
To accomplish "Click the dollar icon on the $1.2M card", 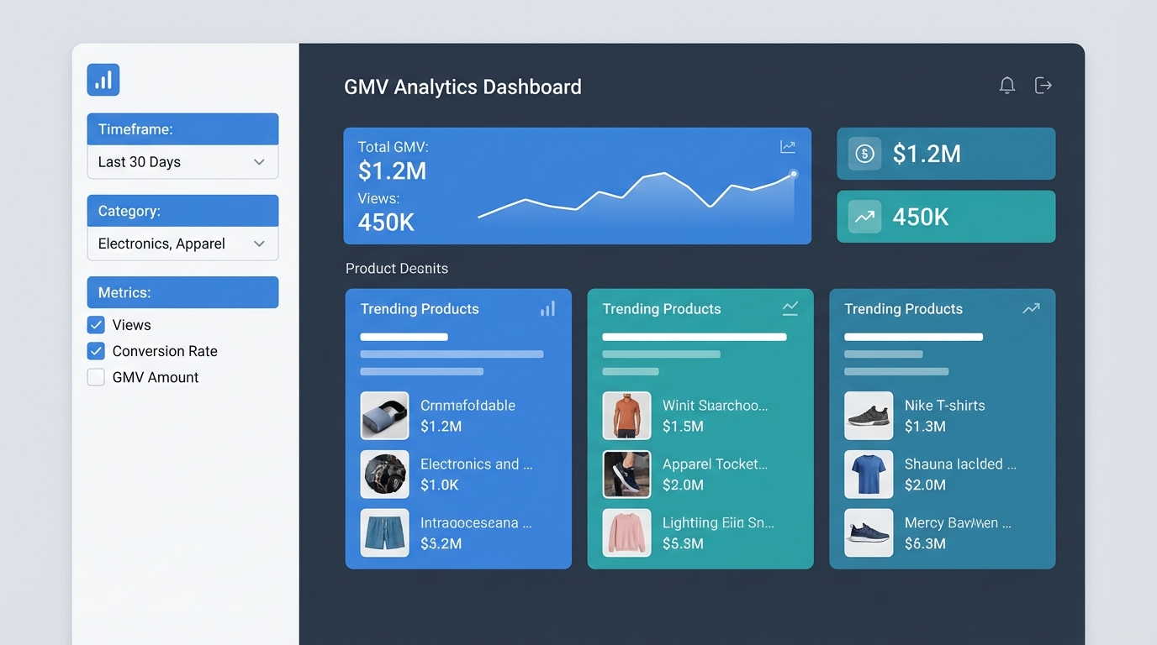I will click(864, 154).
